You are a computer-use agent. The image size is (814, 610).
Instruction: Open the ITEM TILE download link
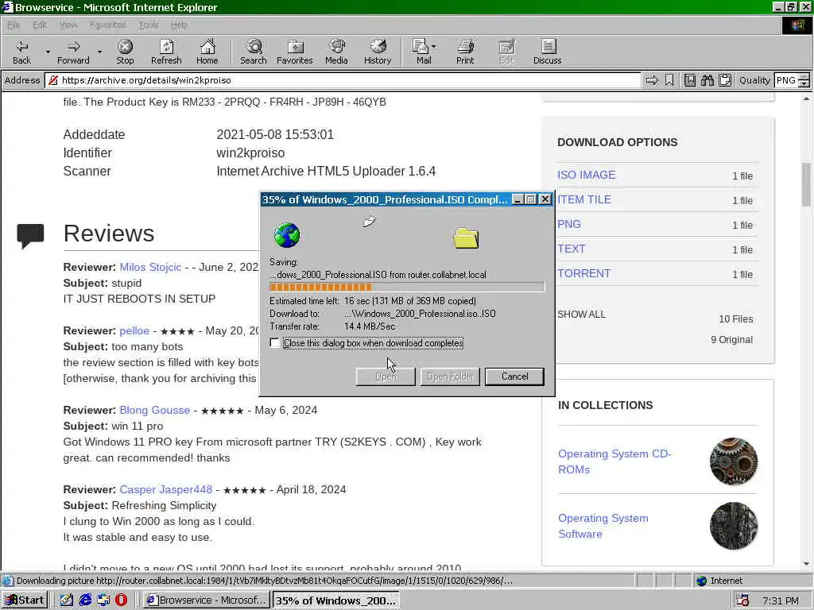click(584, 199)
